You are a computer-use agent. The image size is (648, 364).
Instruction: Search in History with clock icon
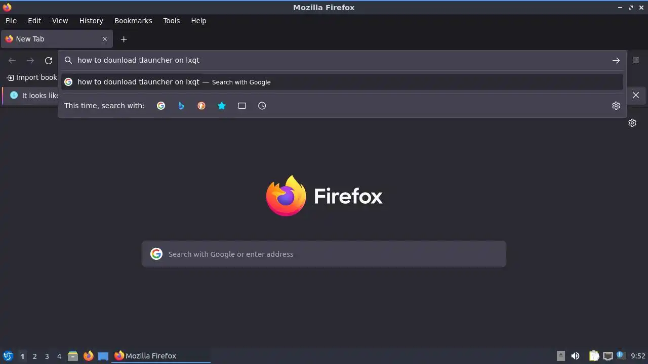tap(262, 106)
